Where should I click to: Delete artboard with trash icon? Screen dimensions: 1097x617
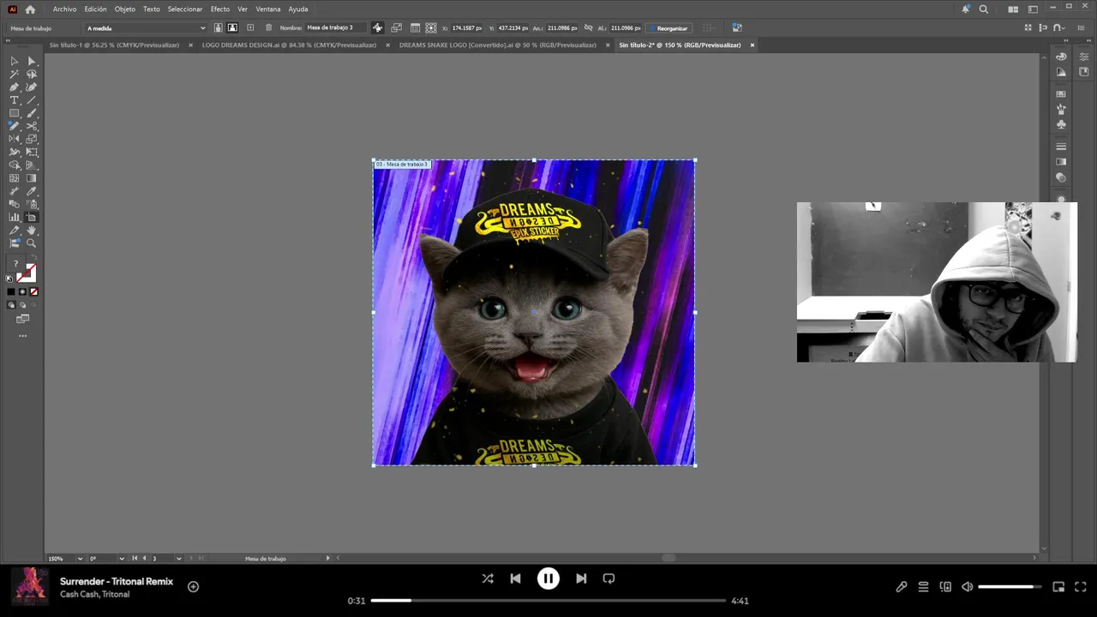coord(268,27)
